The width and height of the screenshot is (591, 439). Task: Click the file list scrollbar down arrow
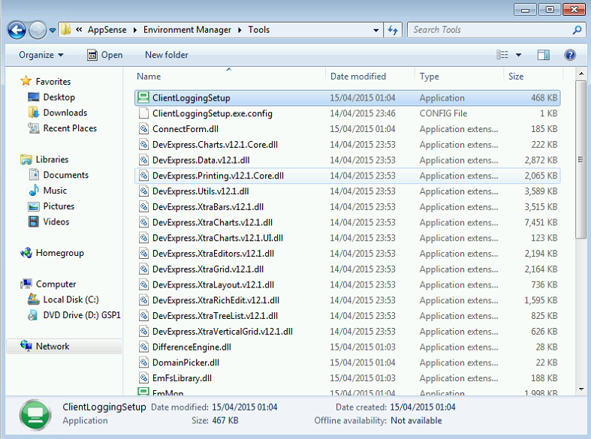coord(580,389)
